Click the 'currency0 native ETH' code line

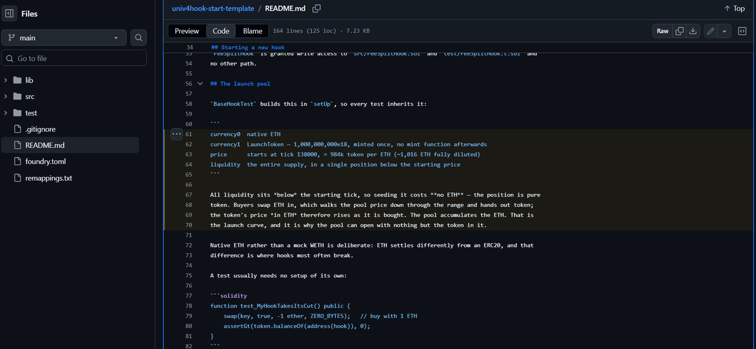tap(245, 134)
